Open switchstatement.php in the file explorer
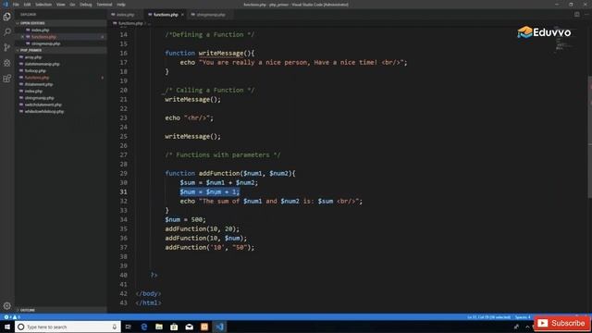592x333 pixels. pos(43,105)
